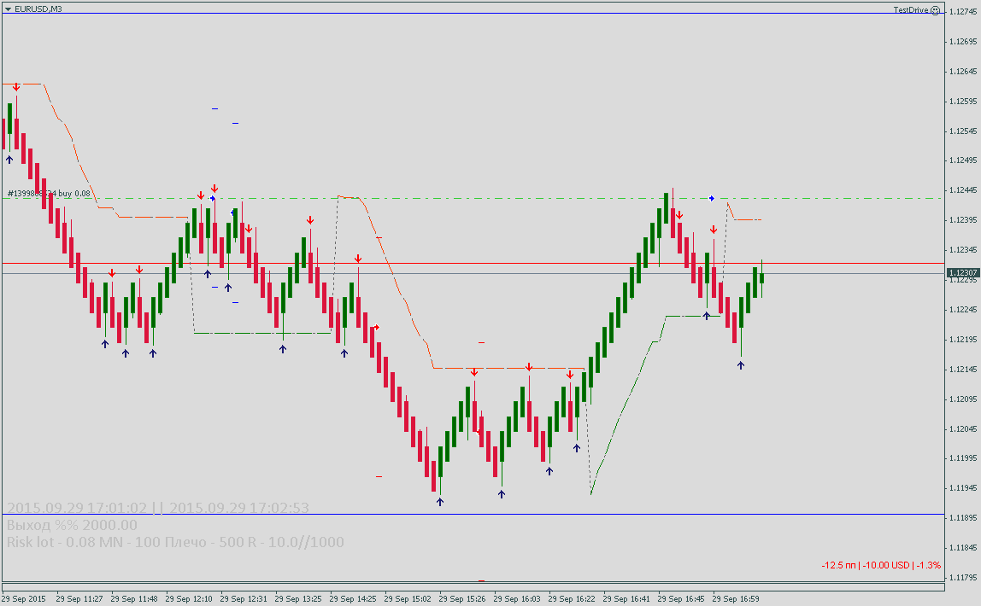981x606 pixels.
Task: Select the red horizontal level line
Action: pos(473,264)
